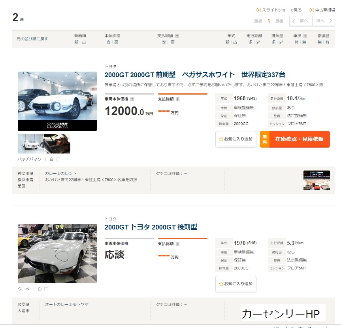The width and height of the screenshot is (341, 328).
Task: Open the Garage Current showroom thumbnail
Action: pyautogui.click(x=317, y=180)
